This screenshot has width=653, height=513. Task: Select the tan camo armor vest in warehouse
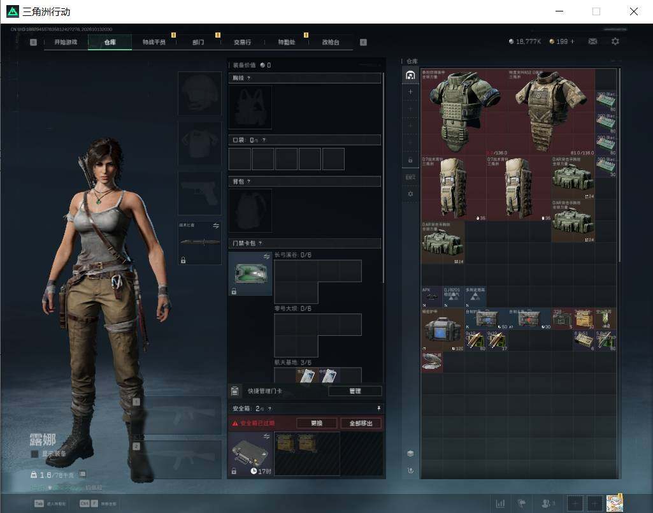point(551,112)
